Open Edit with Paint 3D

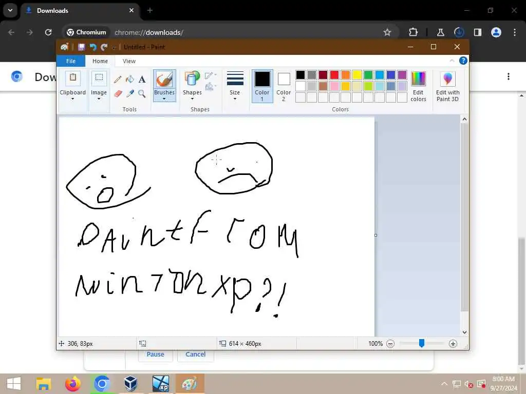pyautogui.click(x=447, y=86)
